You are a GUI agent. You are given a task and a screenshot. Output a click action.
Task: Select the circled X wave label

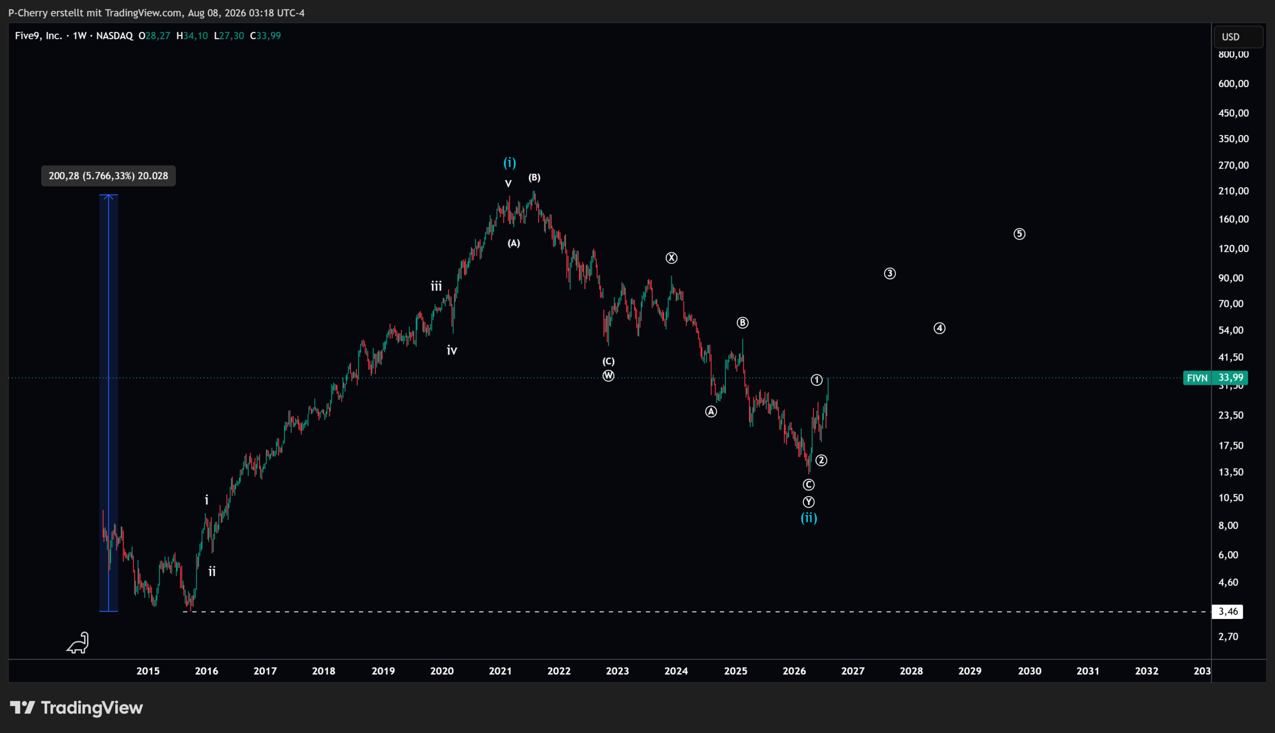click(x=671, y=258)
